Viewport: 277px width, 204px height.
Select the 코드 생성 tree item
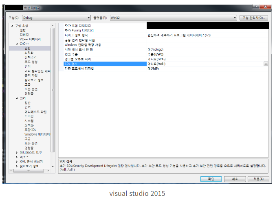click(x=31, y=62)
